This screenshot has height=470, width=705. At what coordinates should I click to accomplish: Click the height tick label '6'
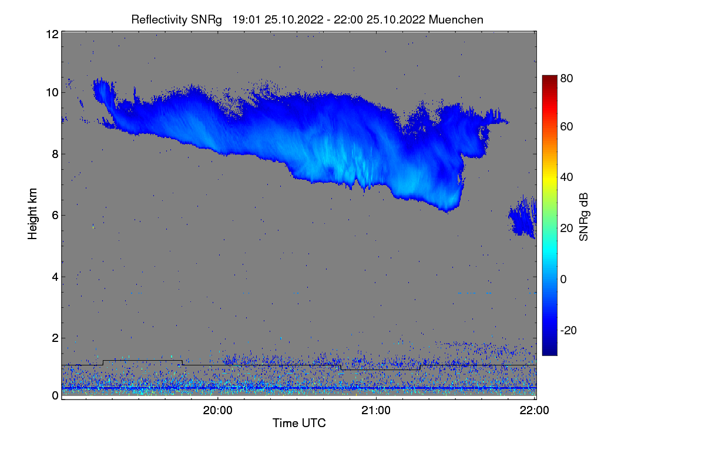point(55,215)
